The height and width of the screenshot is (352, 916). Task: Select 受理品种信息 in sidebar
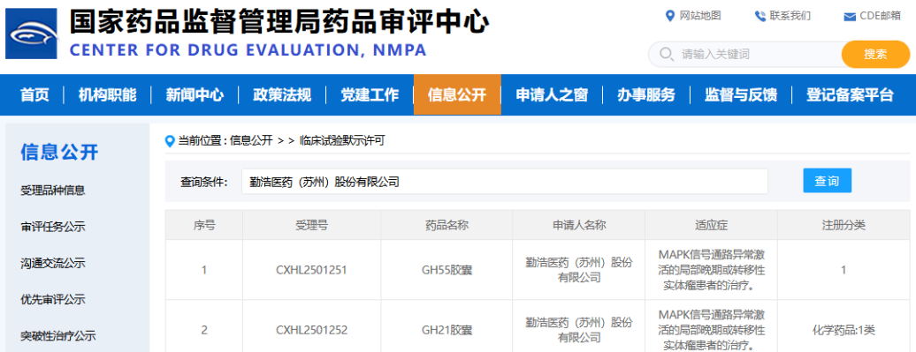(52, 190)
